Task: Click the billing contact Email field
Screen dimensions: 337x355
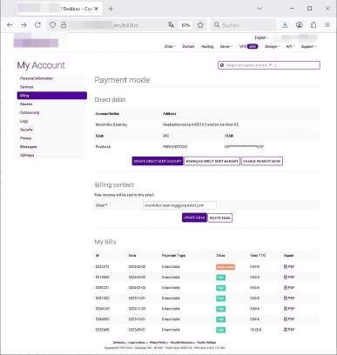Action: click(179, 205)
